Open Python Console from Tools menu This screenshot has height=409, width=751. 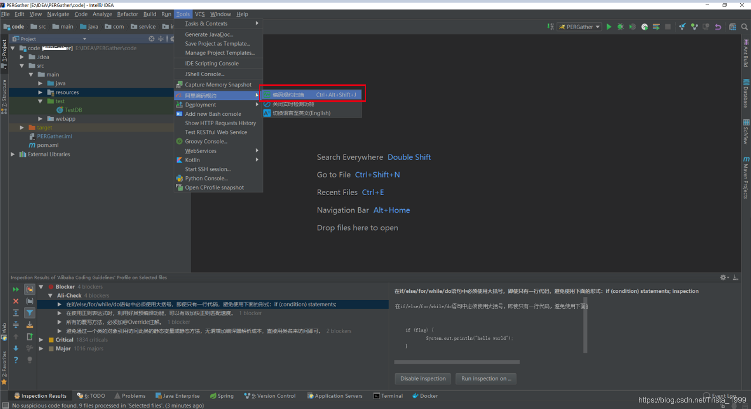[x=218, y=178]
